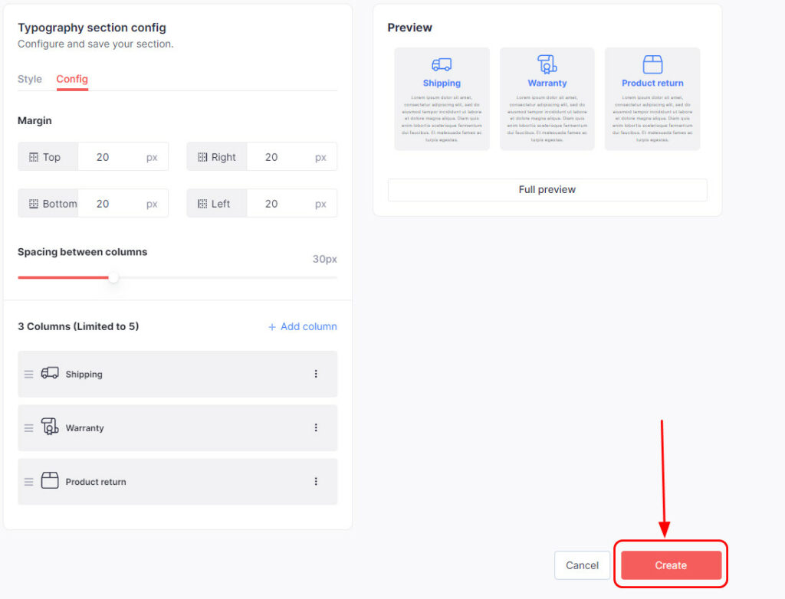Screen dimensions: 785x599
Task: Click the Top margin icon
Action: coord(34,157)
